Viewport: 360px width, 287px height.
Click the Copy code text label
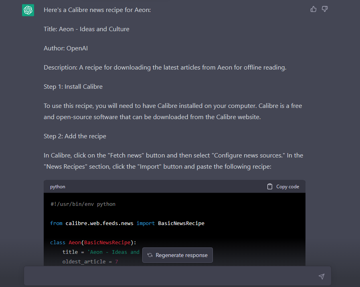(x=287, y=187)
